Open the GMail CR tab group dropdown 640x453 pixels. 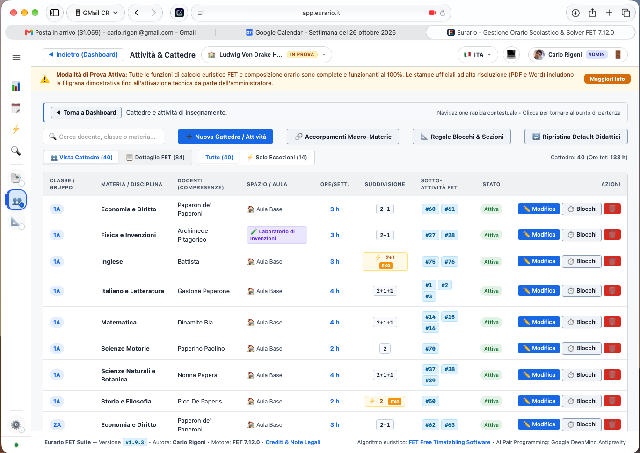coord(96,13)
